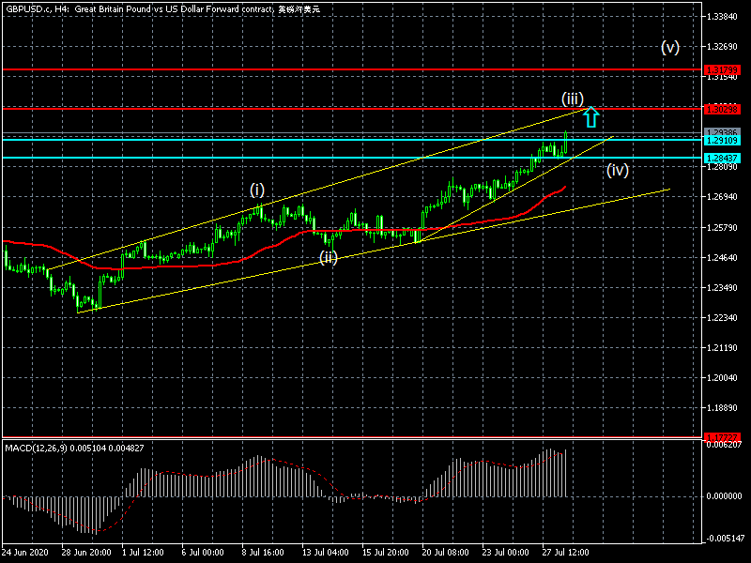Click the GBPUSD.c, H4 chart title text
The image size is (751, 563).
tap(162, 9)
